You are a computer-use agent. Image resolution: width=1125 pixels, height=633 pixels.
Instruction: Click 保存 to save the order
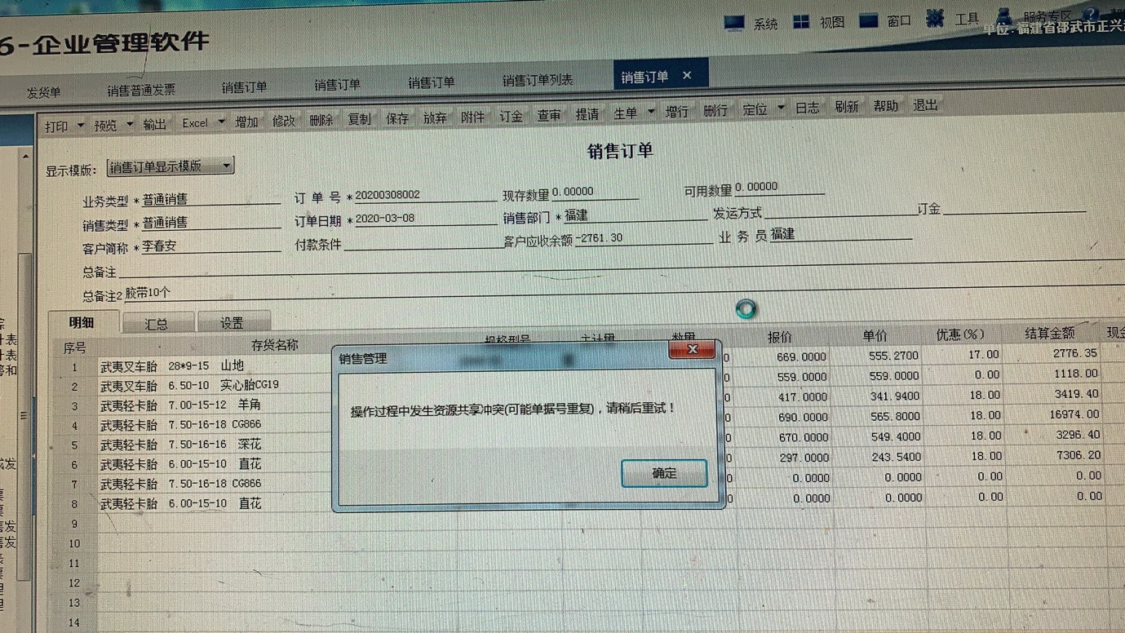[397, 118]
